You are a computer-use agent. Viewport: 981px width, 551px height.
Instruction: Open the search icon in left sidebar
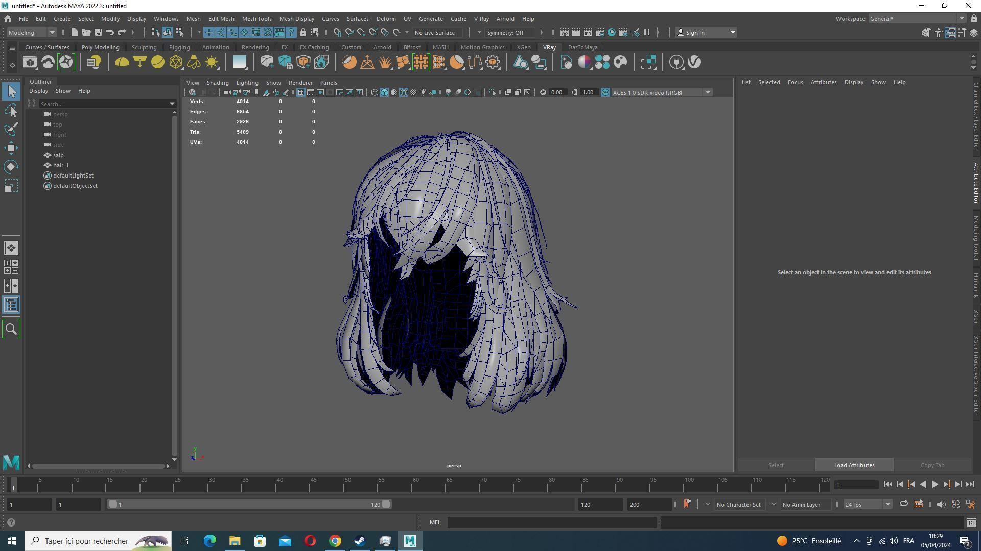pos(11,329)
